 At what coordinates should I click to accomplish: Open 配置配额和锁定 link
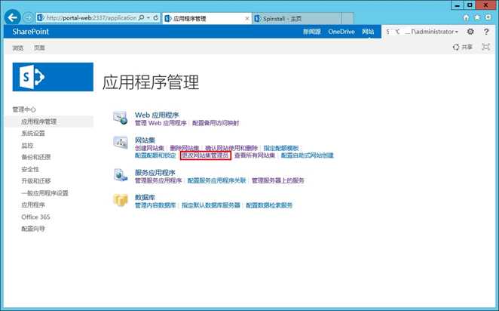[x=155, y=155]
